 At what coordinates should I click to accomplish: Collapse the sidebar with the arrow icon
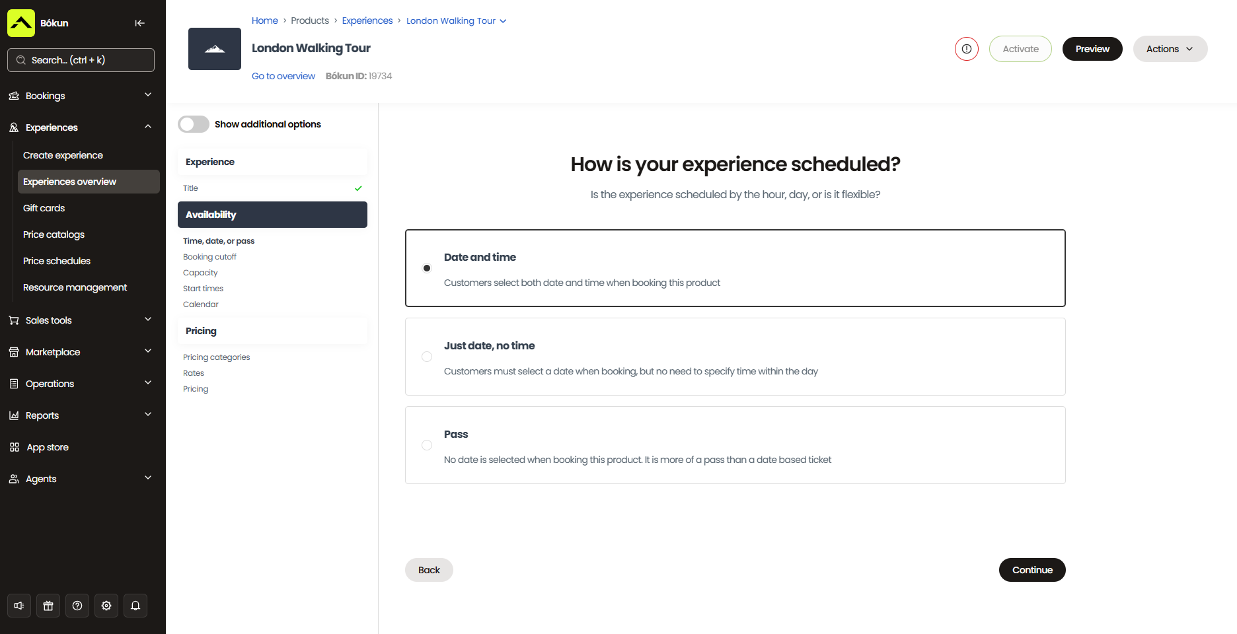pos(139,22)
